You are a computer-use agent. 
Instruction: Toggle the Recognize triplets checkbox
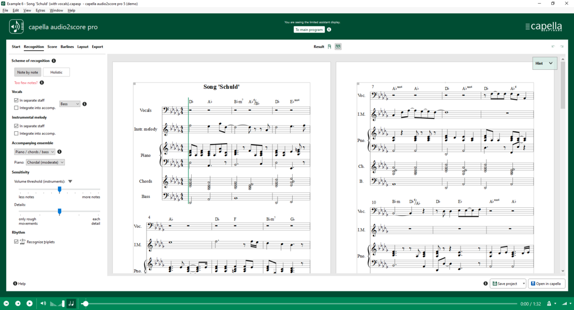(16, 242)
